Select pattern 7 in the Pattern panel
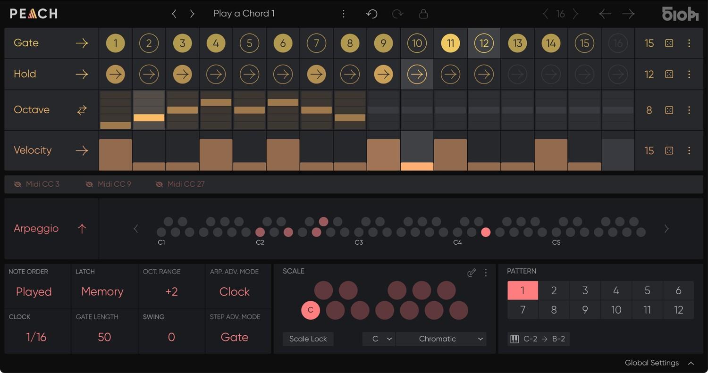The height and width of the screenshot is (373, 708). tap(522, 310)
